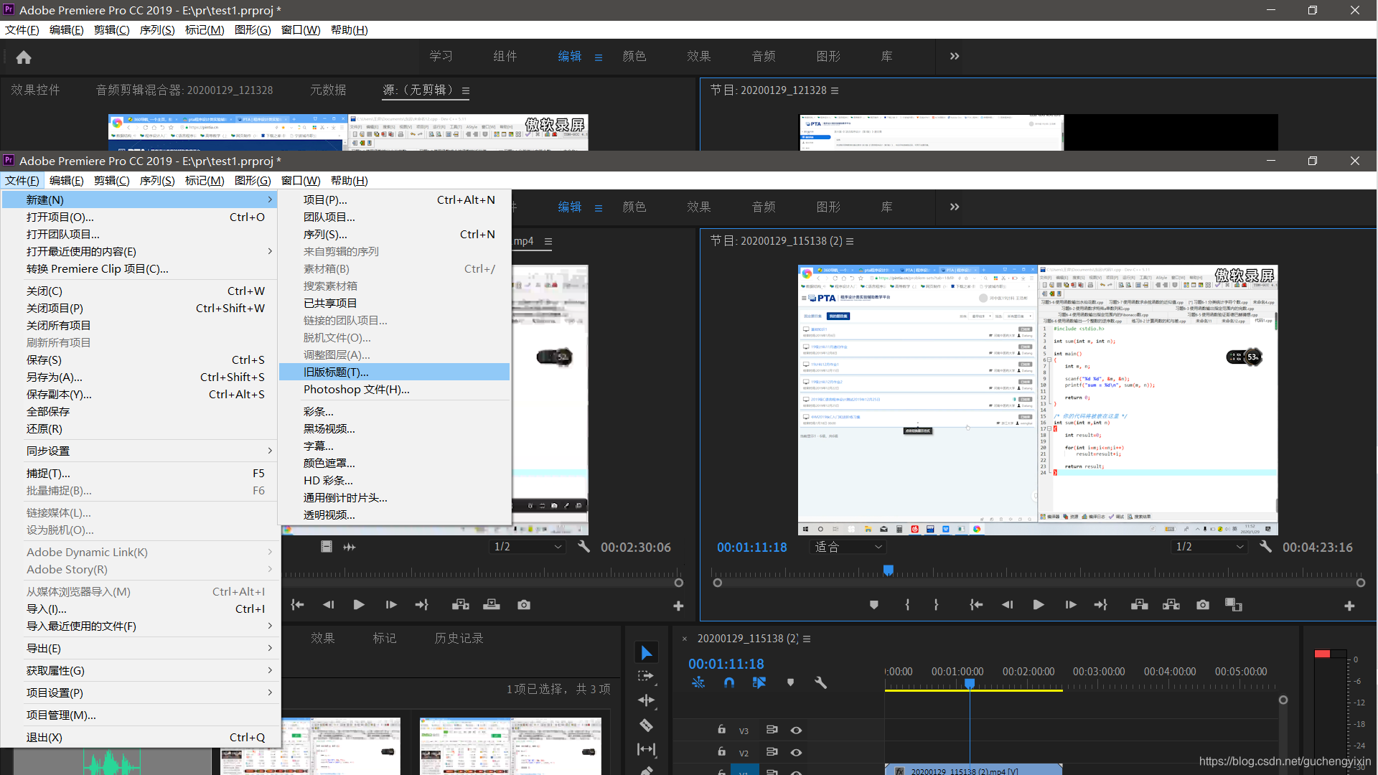Screen dimensions: 1378x775
Task: Choose 颜色遮罩... menu item
Action: click(x=395, y=463)
